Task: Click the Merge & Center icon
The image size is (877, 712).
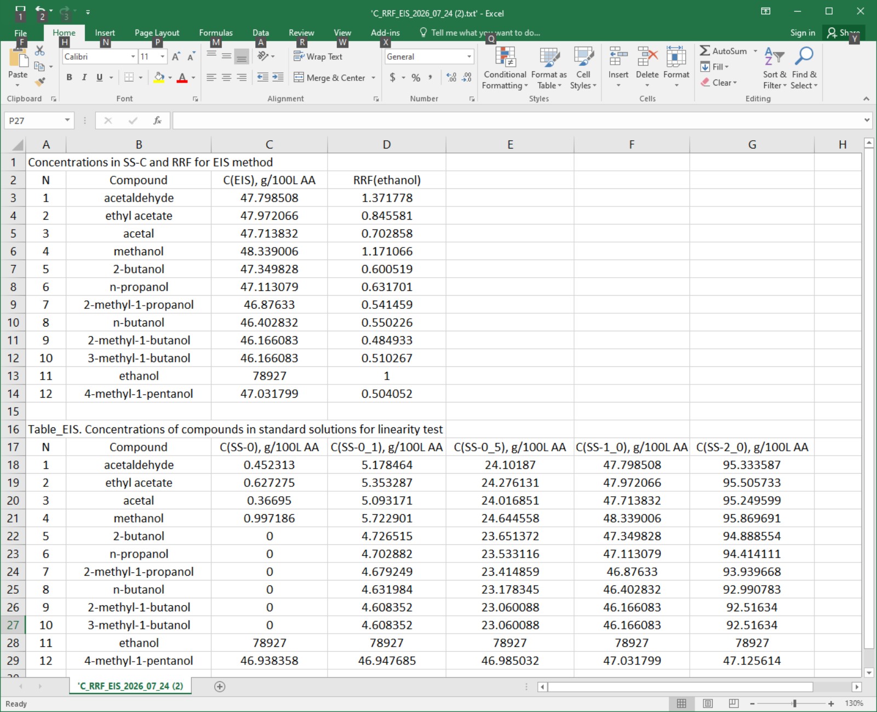Action: [299, 77]
